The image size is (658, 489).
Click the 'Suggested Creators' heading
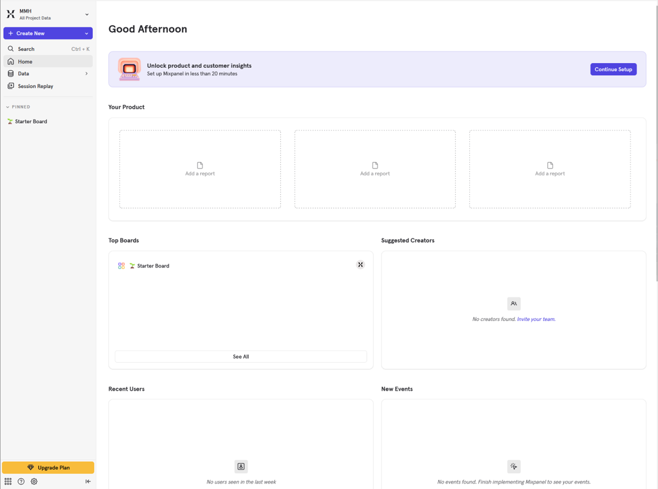pyautogui.click(x=408, y=240)
